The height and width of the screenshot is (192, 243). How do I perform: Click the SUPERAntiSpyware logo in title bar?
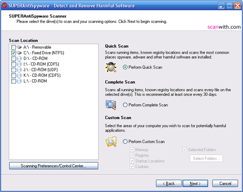point(4,5)
